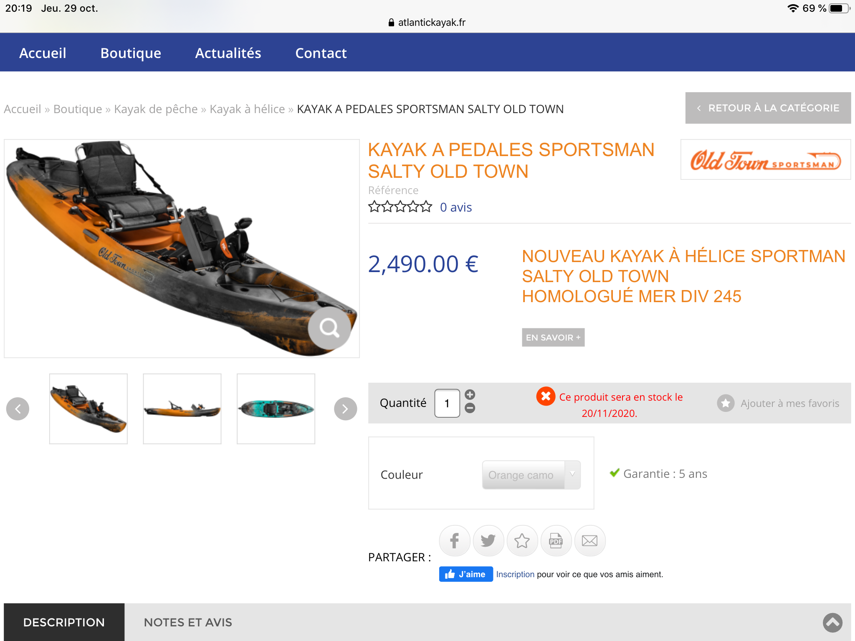Screen dimensions: 855x641
Task: Decrease quantity with minus button
Action: click(470, 408)
